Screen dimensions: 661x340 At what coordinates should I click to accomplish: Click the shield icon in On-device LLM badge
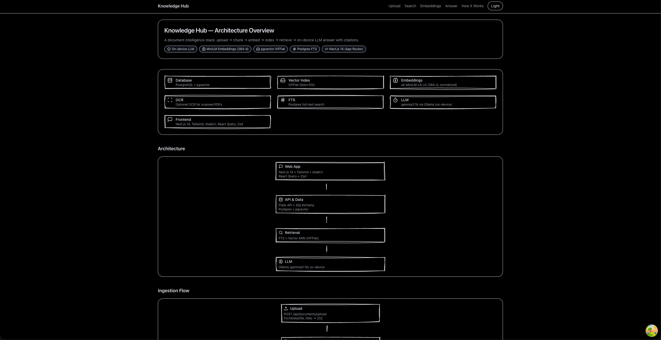pos(169,49)
